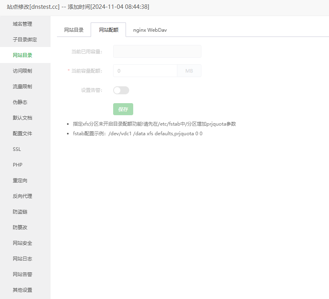This screenshot has height=299, width=329.
Task: Click the 当前容量配额 input field
Action: (x=145, y=71)
